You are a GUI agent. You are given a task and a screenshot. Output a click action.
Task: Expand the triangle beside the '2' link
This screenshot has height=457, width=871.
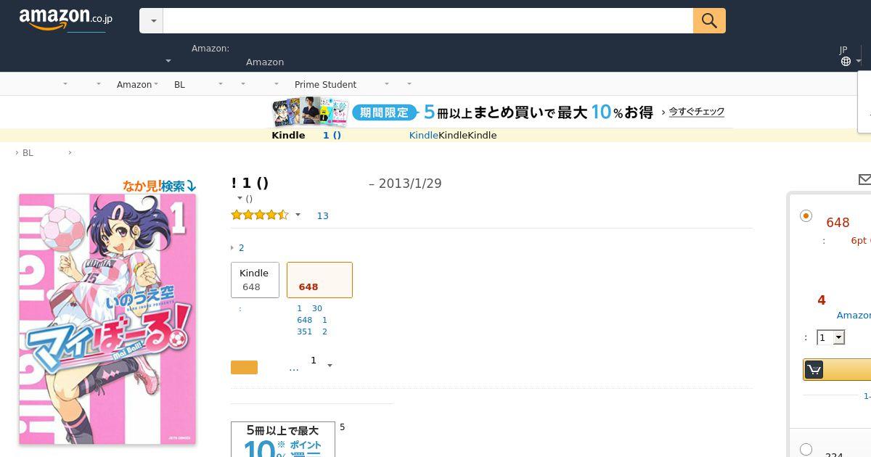[232, 247]
